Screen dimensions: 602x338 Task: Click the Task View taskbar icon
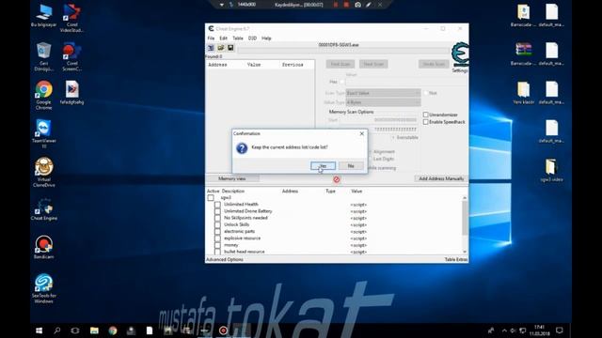75,330
